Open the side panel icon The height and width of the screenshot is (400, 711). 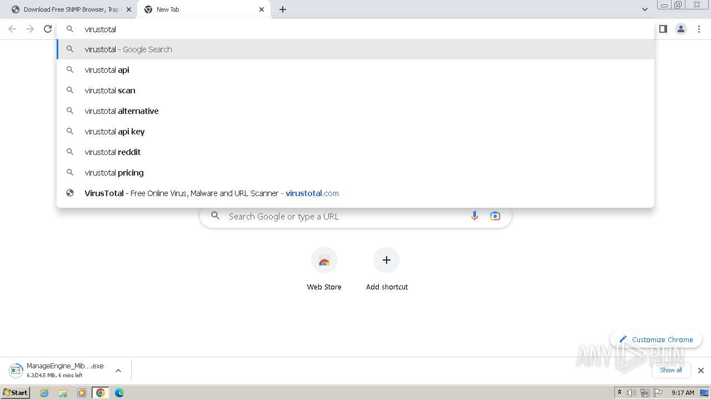point(663,29)
